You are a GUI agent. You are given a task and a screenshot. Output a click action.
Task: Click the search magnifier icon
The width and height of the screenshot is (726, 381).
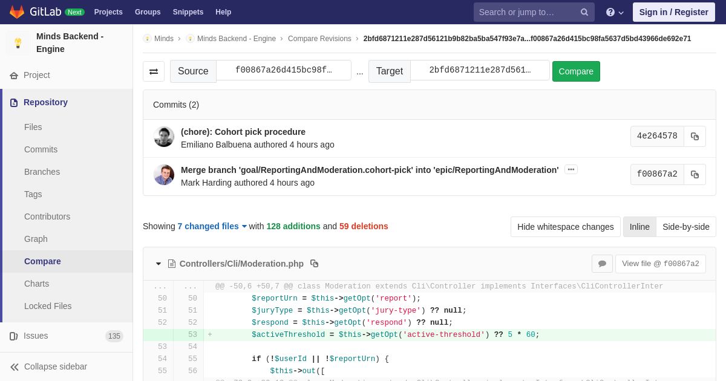pyautogui.click(x=584, y=12)
